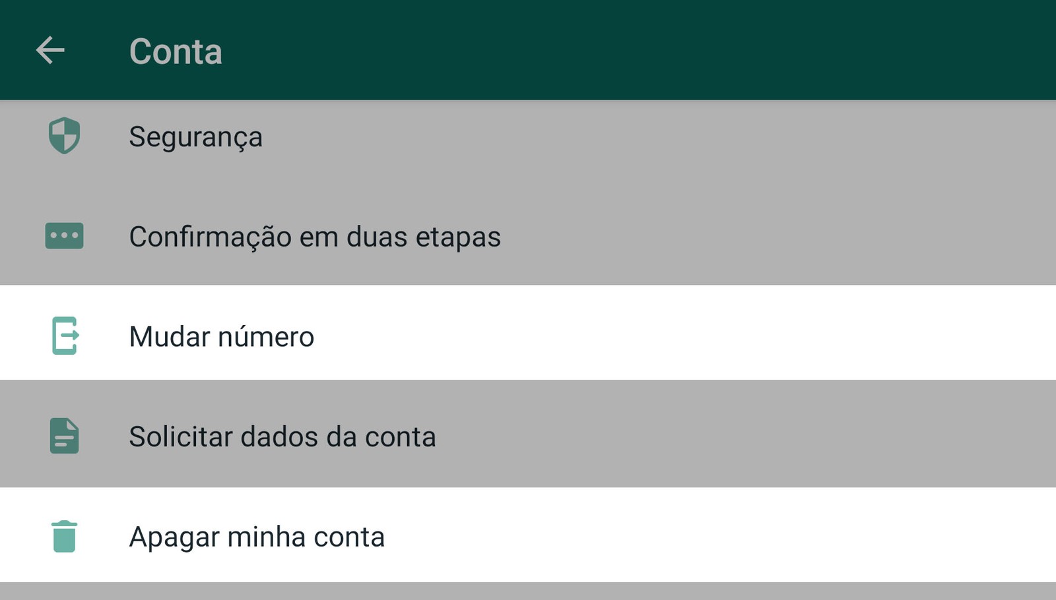Tap blank area of two-step confirmation row
This screenshot has height=600, width=1056.
pos(759,236)
